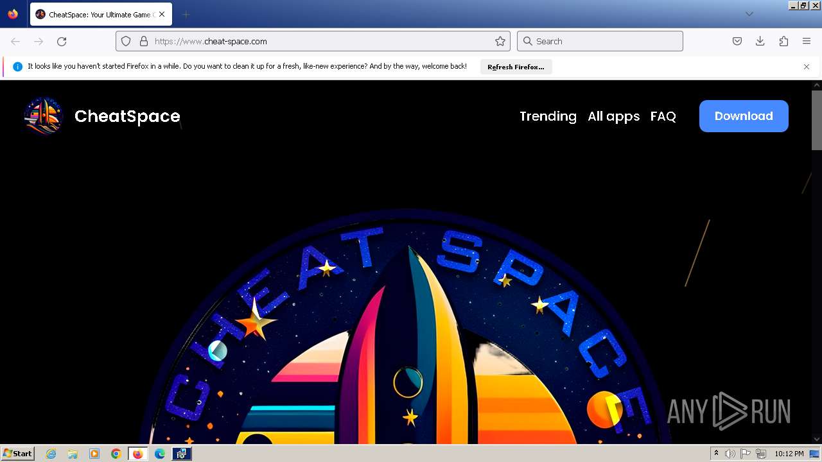Open Windows Media Player from taskbar

(x=94, y=454)
